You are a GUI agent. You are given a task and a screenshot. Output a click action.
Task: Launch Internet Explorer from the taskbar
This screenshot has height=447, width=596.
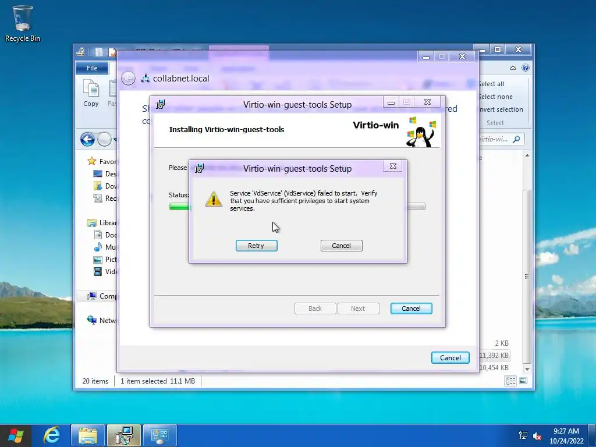51,435
